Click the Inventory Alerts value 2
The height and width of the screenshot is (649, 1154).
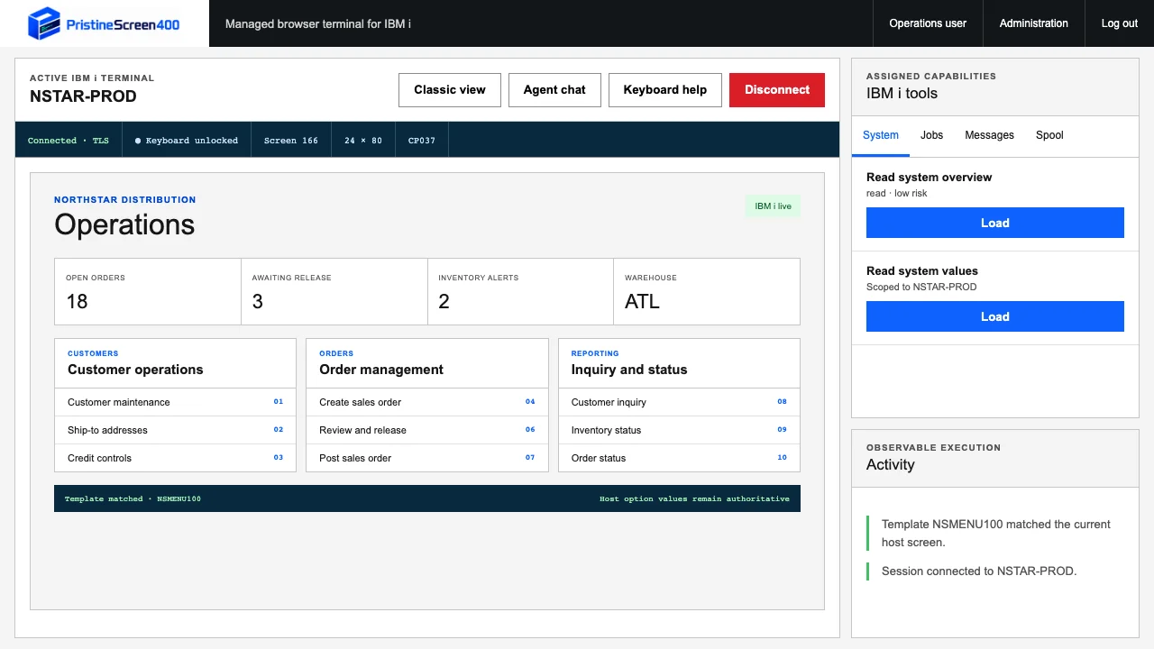point(444,301)
